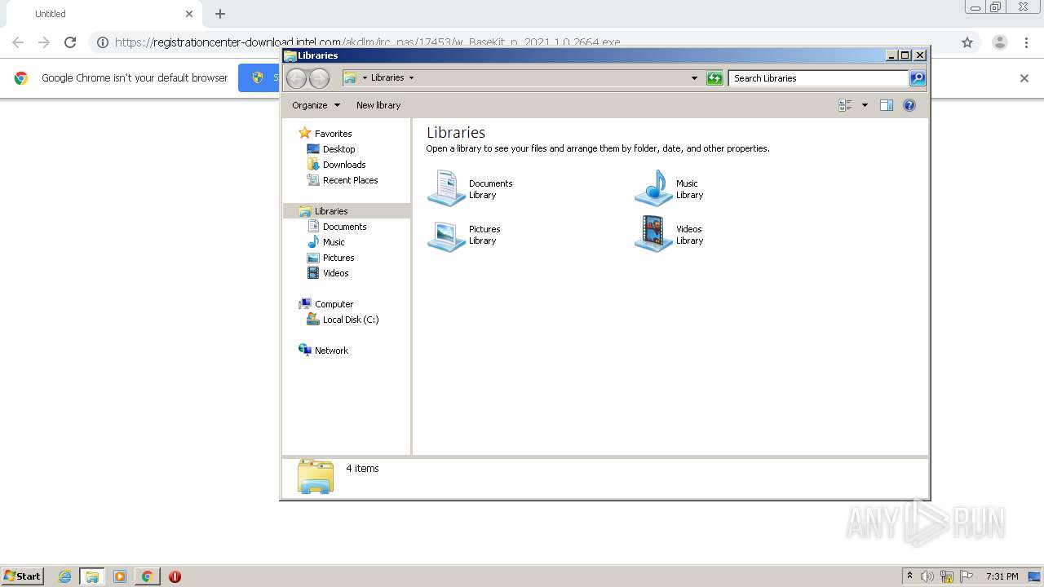The width and height of the screenshot is (1044, 587).
Task: Open Windows Media Player from taskbar
Action: (x=120, y=576)
